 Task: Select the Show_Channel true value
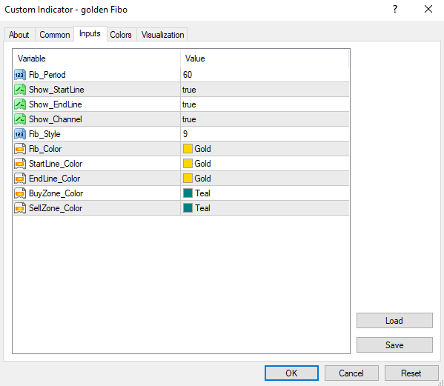[x=265, y=119]
